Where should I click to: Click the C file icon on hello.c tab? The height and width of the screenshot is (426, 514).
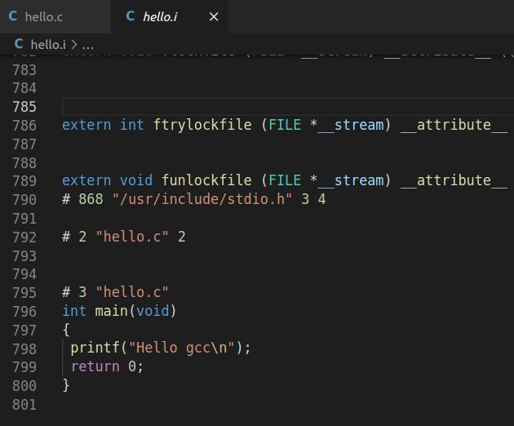[x=13, y=16]
